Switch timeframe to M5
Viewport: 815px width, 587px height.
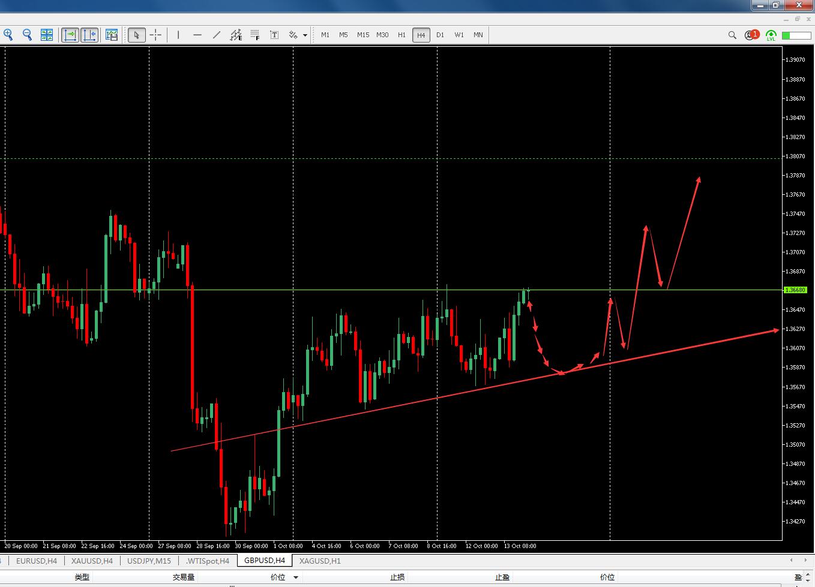coord(343,35)
